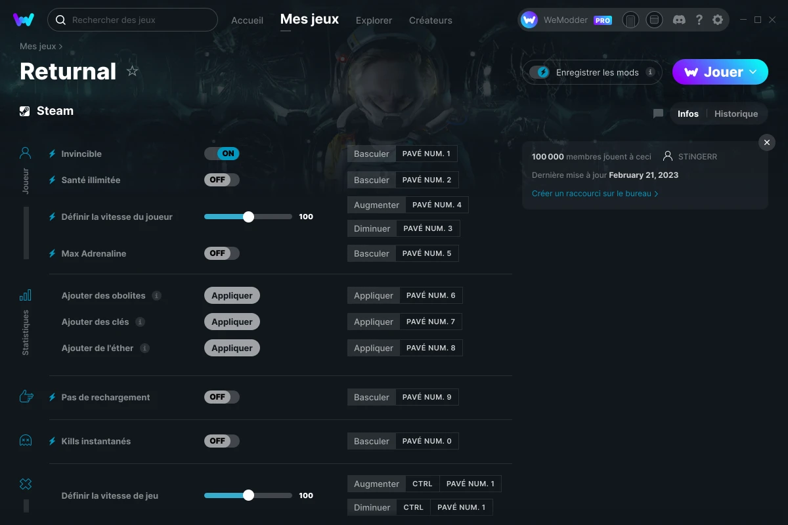This screenshot has height=525, width=788.
Task: Click PAVÉ NUM. 4 Augmenter hotkey
Action: 437,205
